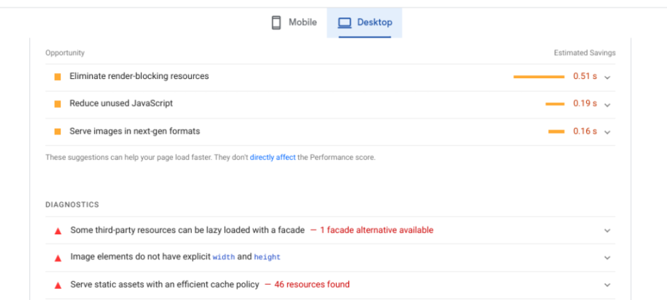Viewport: 667px width, 300px height.
Task: Click red triangle beside Image elements diagnostic
Action: tap(57, 258)
